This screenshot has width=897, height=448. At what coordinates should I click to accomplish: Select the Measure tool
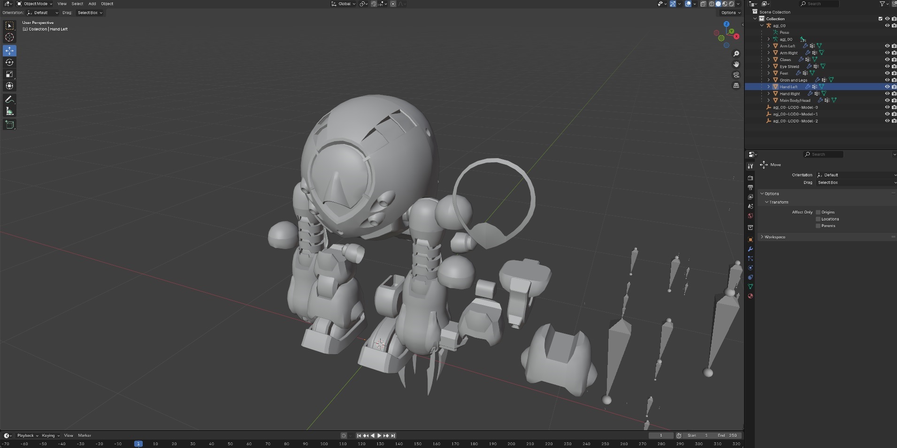tap(9, 111)
